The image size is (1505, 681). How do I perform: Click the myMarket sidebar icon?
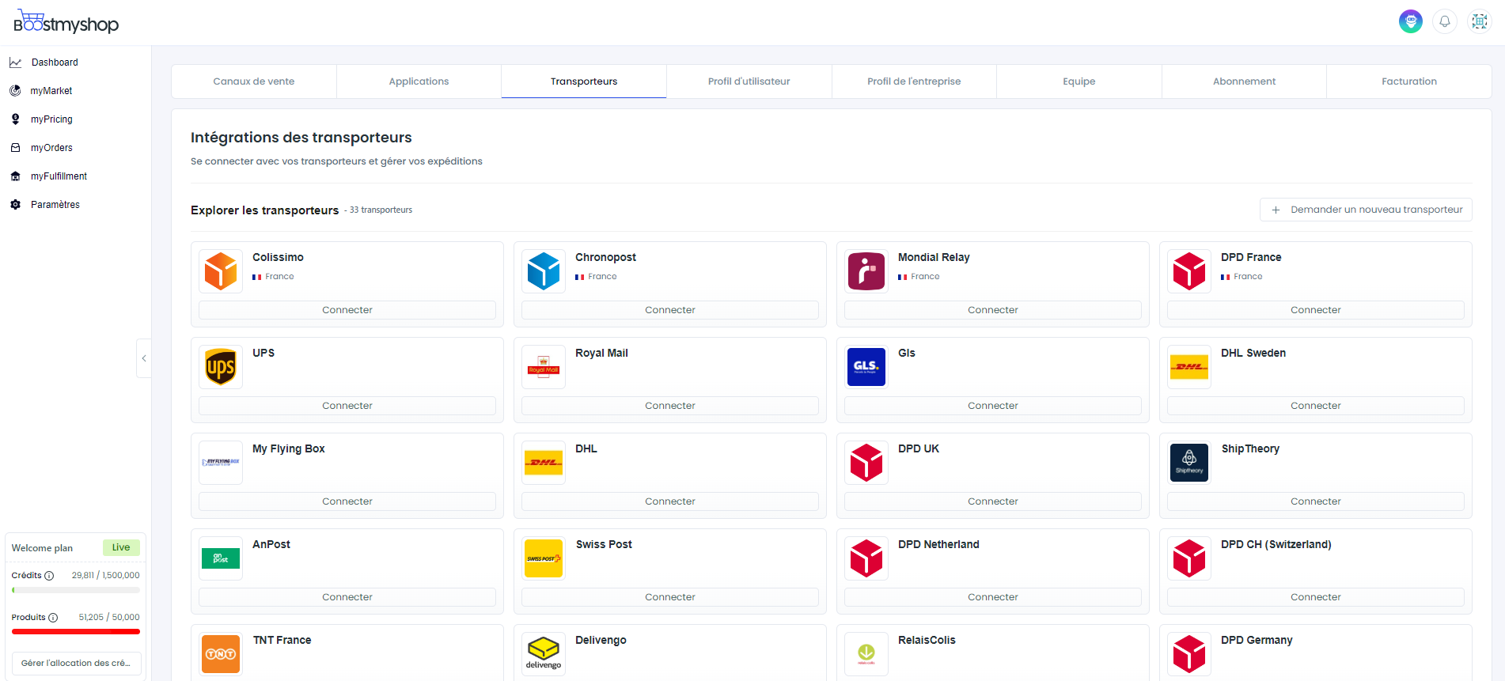coord(15,91)
